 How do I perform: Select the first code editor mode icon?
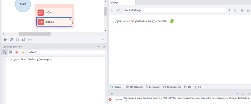pos(4,52)
